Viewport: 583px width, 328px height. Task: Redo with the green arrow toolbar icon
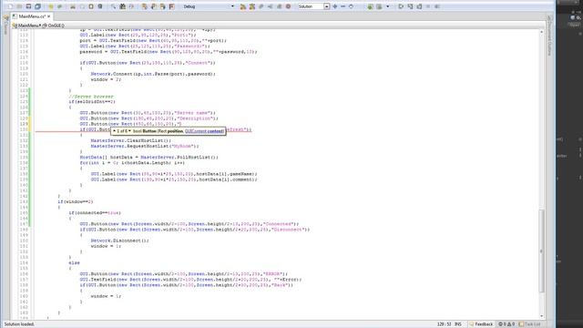tap(59, 6)
